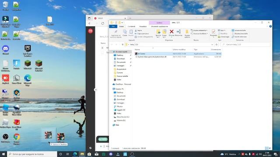Screen dimensions: 280x157
Task: Select the Discord desktop shortcut
Action: click(x=6, y=50)
